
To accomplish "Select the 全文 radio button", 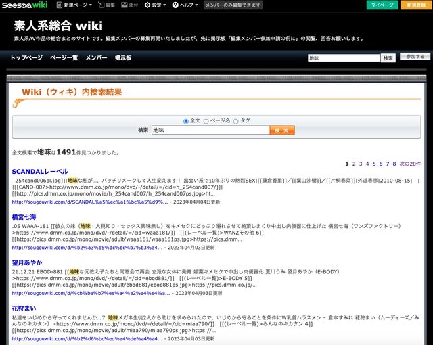I will [187, 121].
